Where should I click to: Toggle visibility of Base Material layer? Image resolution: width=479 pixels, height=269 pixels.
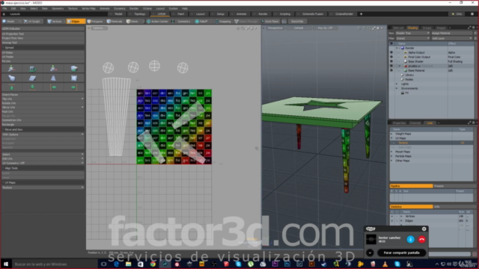pyautogui.click(x=391, y=70)
